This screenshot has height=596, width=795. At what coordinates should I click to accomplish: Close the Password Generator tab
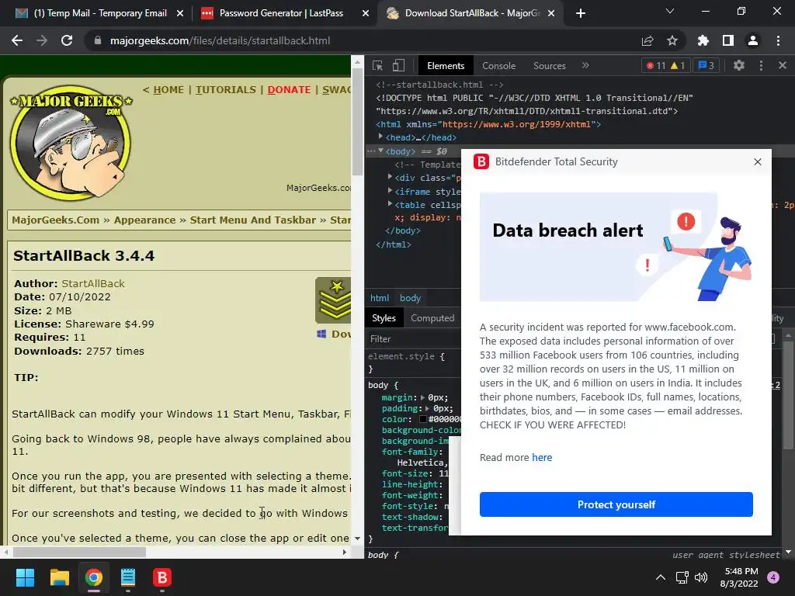pos(366,13)
